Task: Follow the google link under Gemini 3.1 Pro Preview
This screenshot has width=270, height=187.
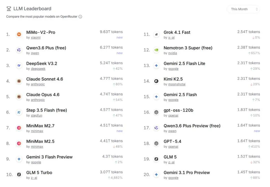Action: coord(173,178)
